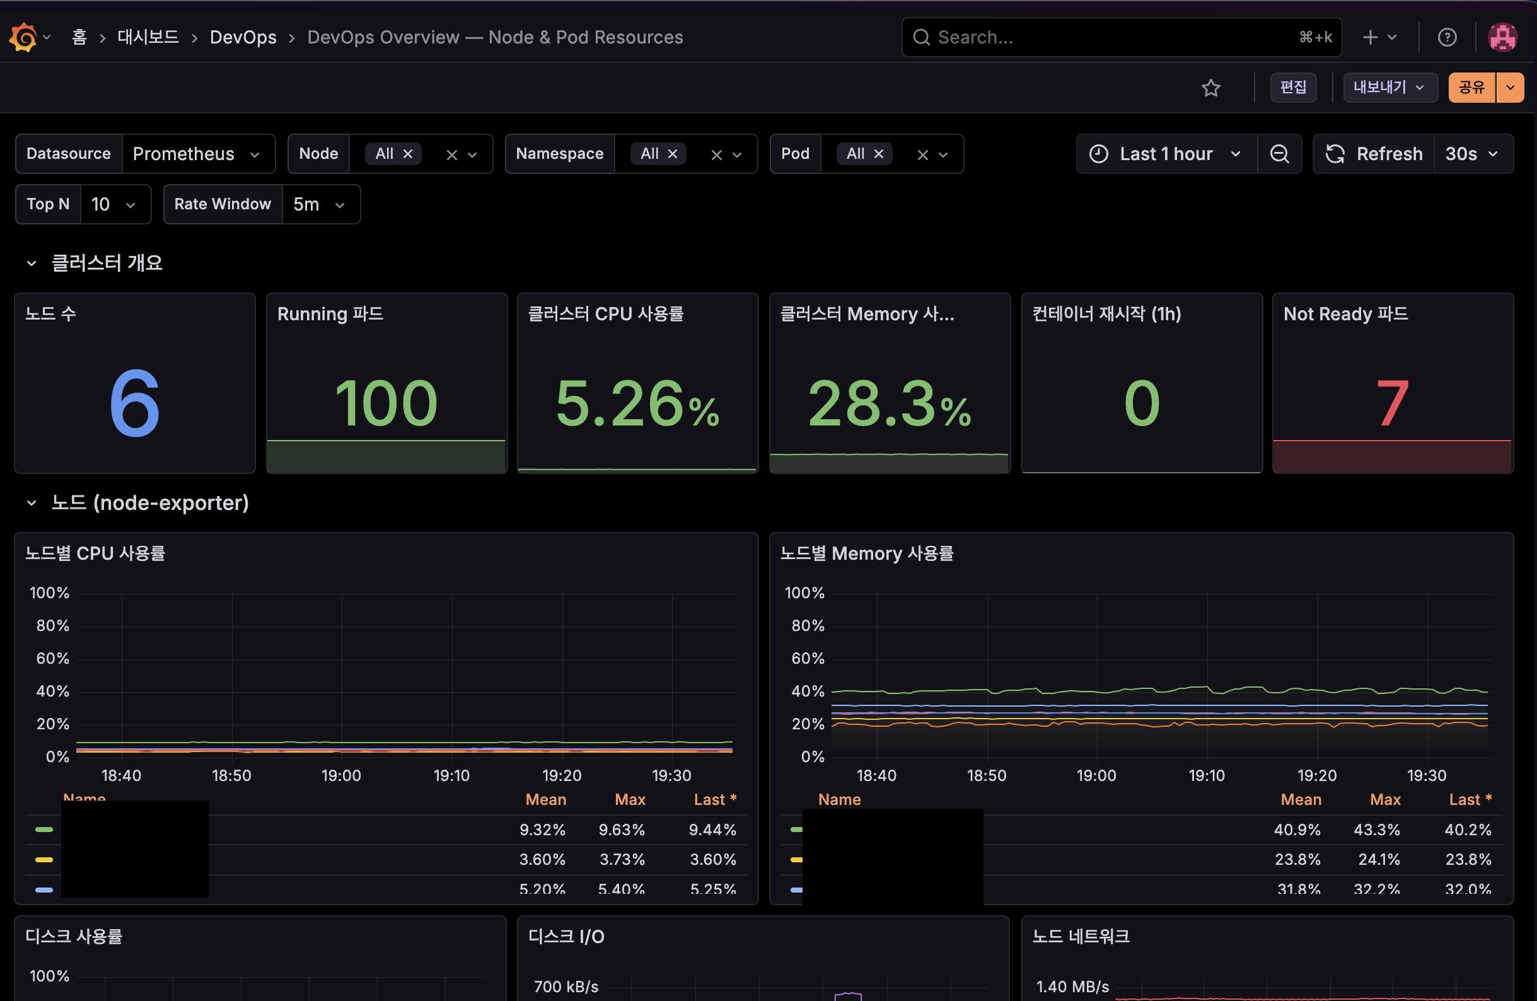Open Not Ready 파드 panel title

point(1345,313)
